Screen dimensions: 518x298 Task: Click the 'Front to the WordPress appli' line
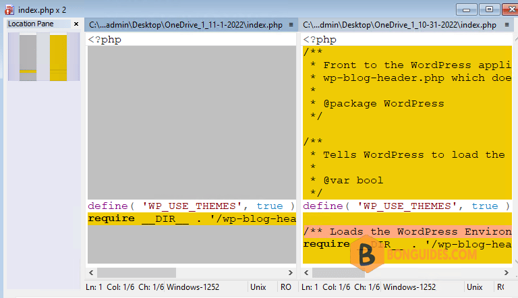pyautogui.click(x=407, y=65)
